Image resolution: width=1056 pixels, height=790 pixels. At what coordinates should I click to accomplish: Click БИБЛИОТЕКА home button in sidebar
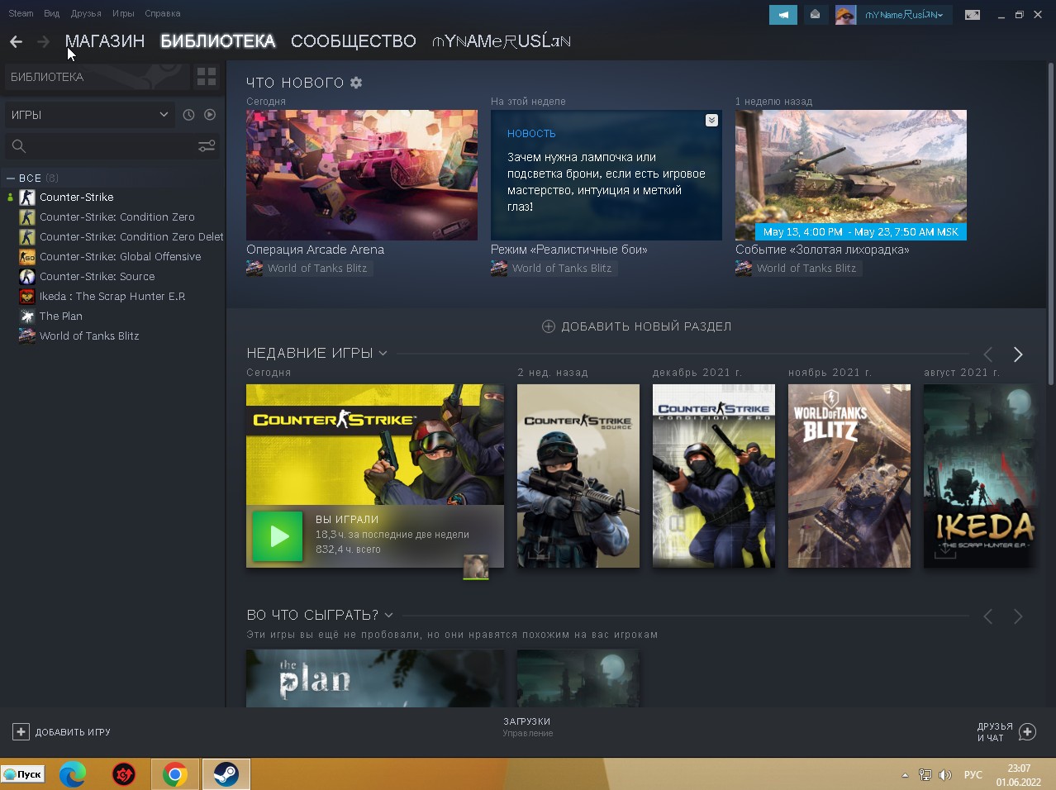97,77
